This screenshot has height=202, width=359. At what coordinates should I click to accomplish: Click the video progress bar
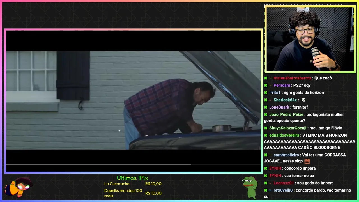[134, 165]
